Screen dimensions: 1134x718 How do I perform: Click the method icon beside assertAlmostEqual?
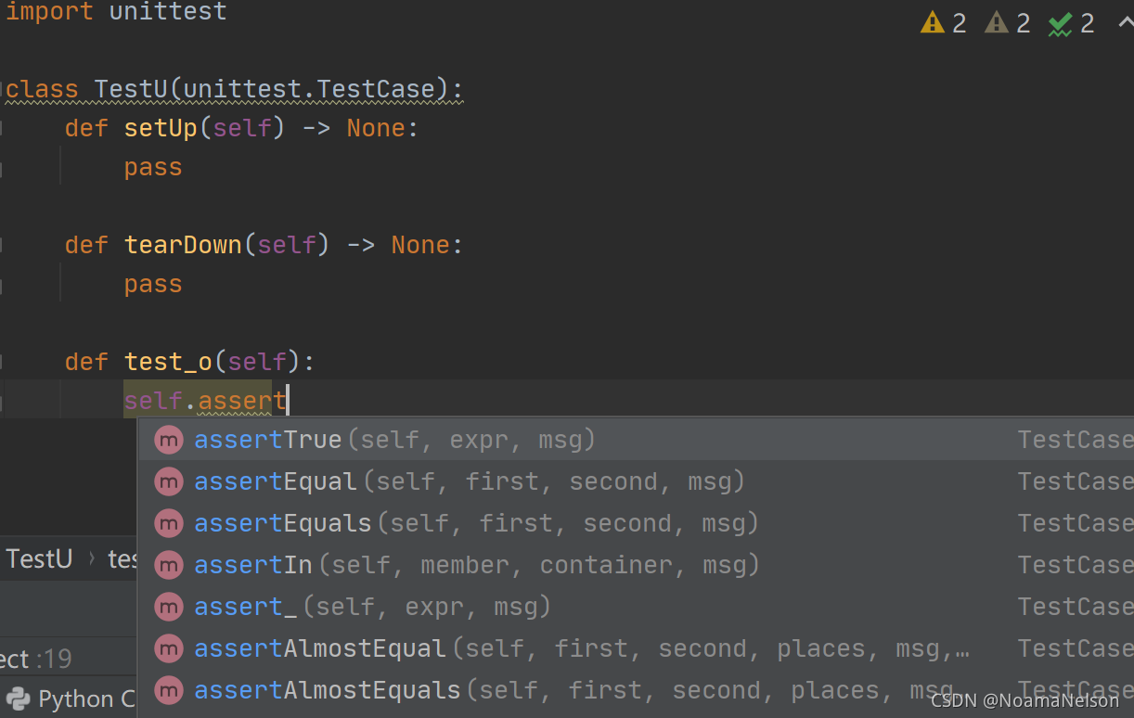[x=169, y=648]
